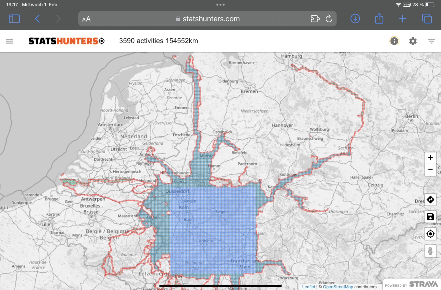Screen dimensions: 441x290
Task: Click the STATSHUNTERS logo
Action: pyautogui.click(x=66, y=41)
